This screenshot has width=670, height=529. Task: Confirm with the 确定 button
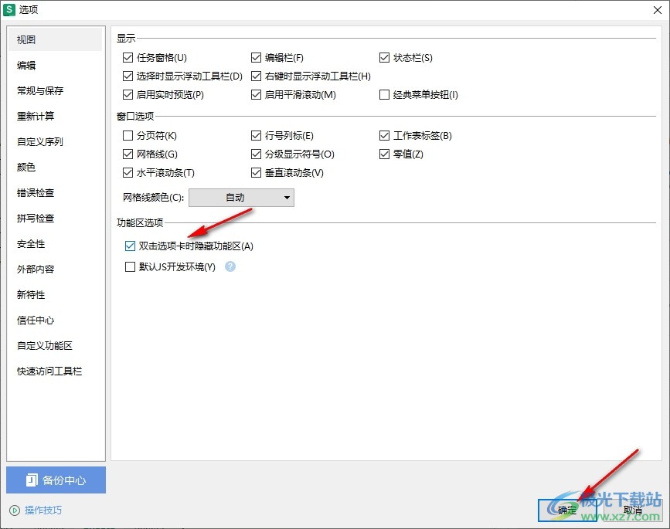point(567,510)
